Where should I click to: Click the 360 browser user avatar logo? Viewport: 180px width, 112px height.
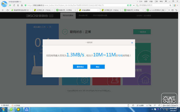pos(4,4)
